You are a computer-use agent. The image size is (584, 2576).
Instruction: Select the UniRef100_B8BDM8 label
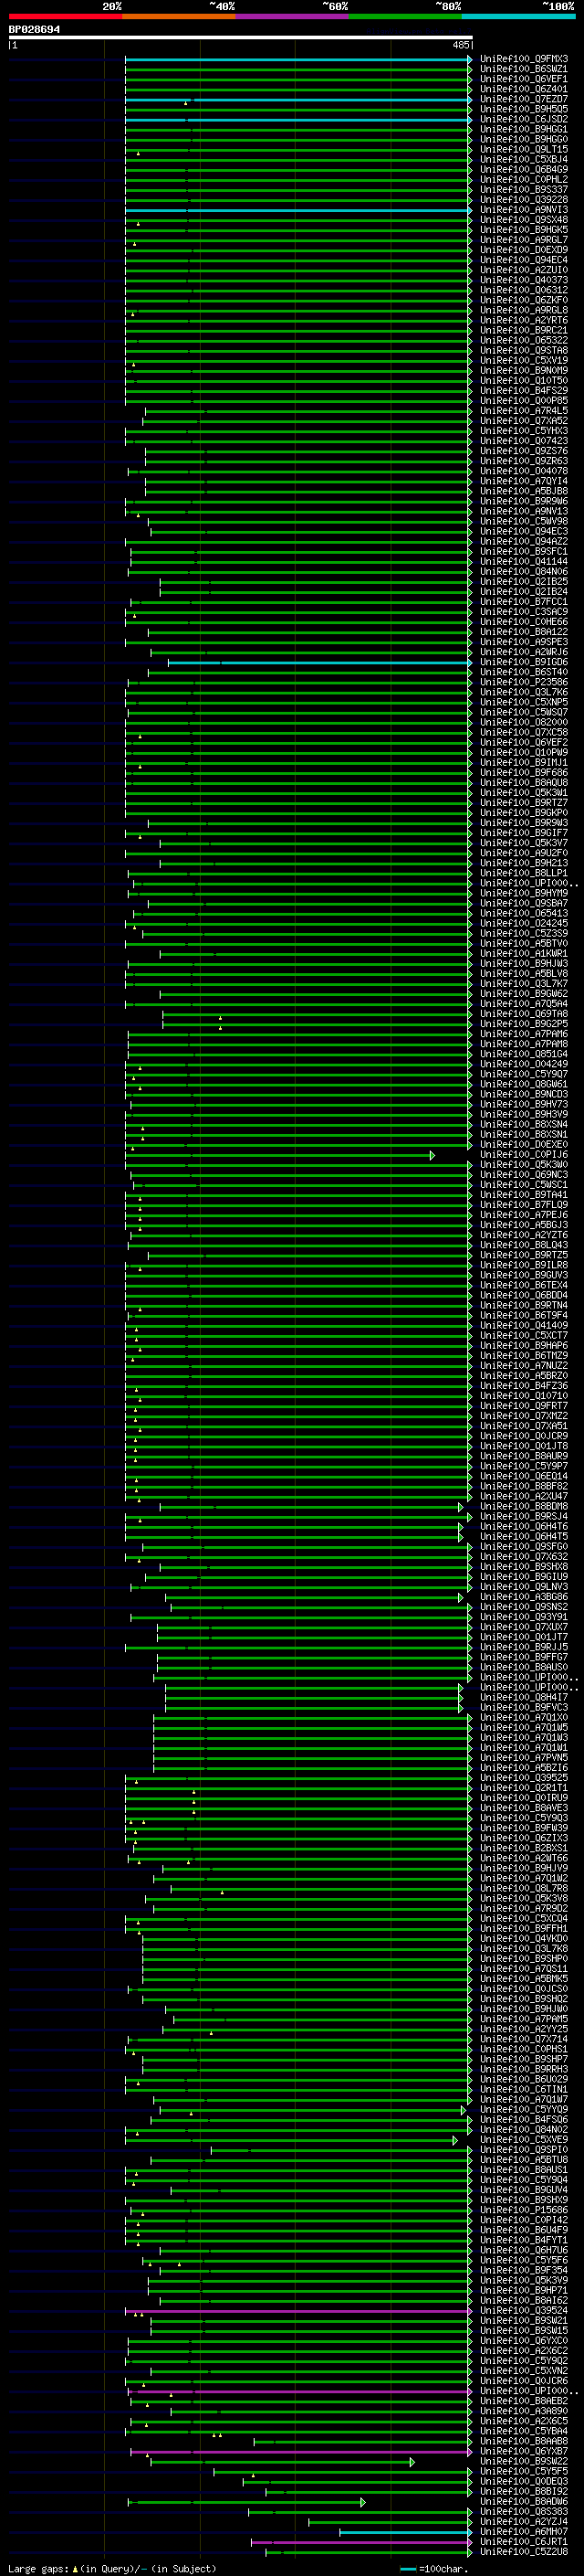524,1507
